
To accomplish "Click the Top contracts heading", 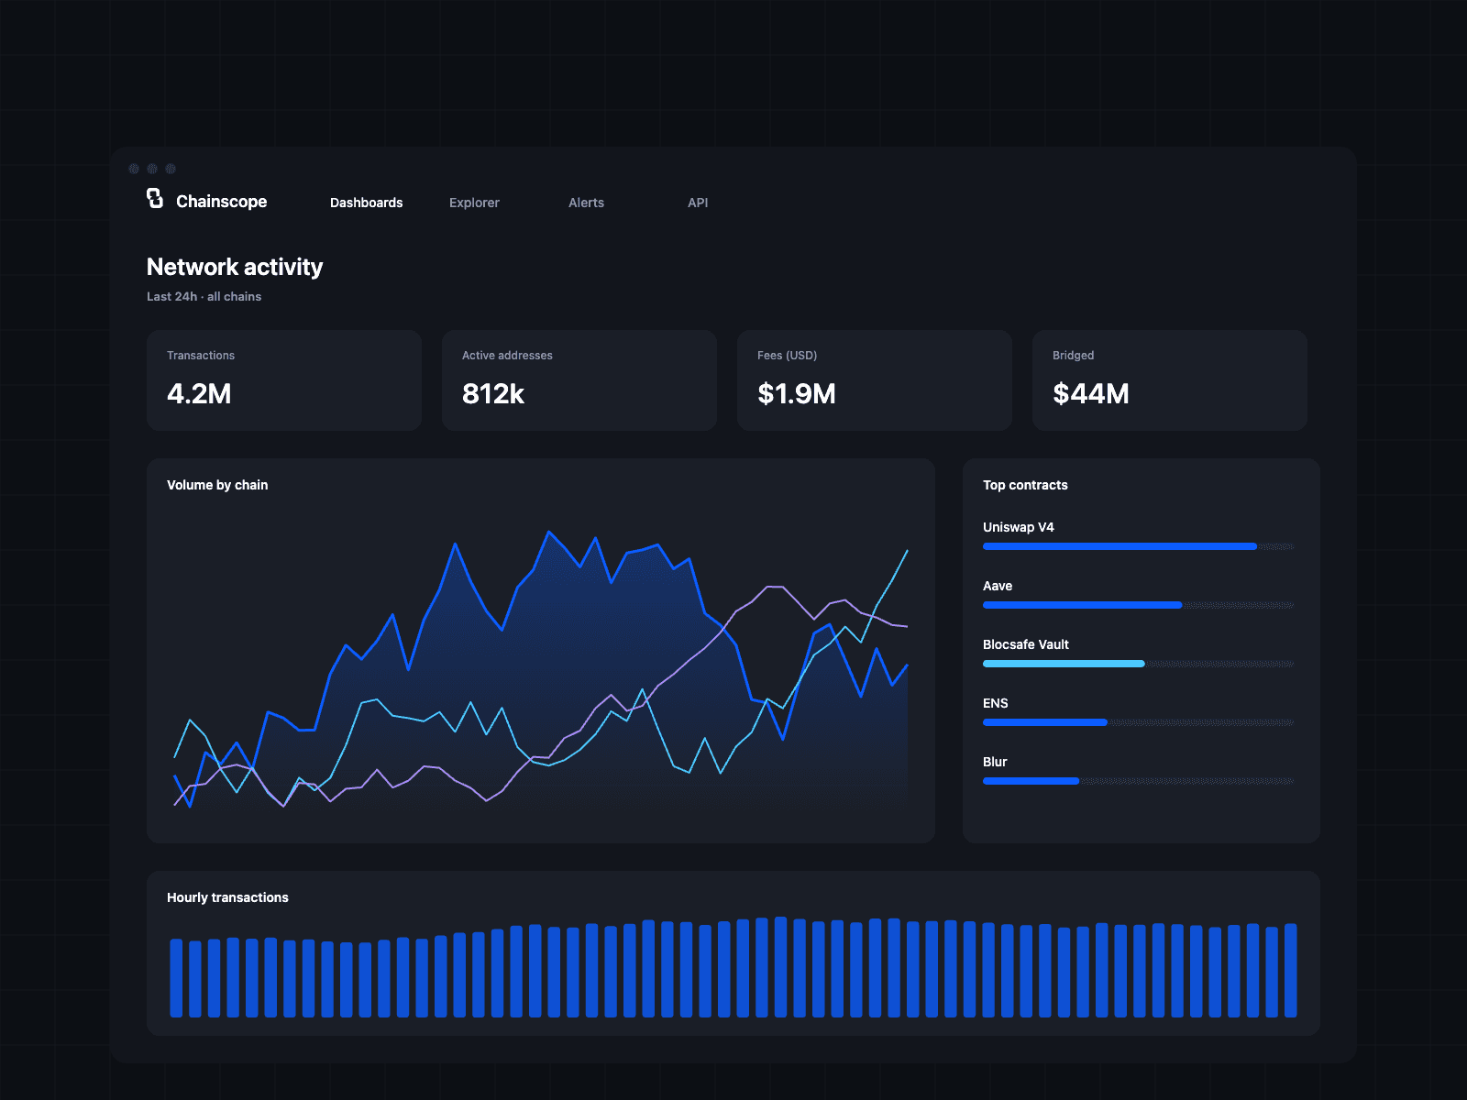I will (1025, 485).
